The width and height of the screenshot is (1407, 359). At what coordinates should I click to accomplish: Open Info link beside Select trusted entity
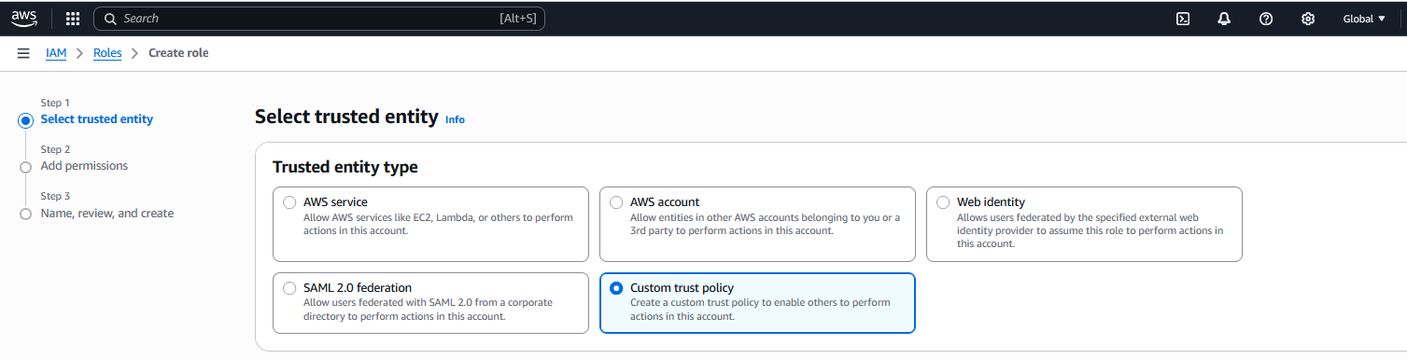click(x=455, y=119)
